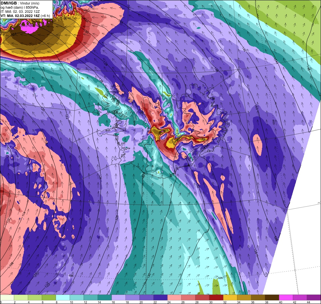Click the dark red 30–32 m/s legend swatch

pyautogui.click(x=216, y=298)
